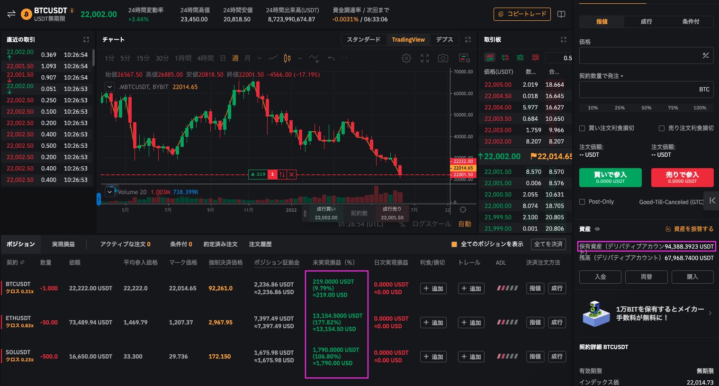Toggle 全てのポジションを表示 checkbox

pos(454,244)
